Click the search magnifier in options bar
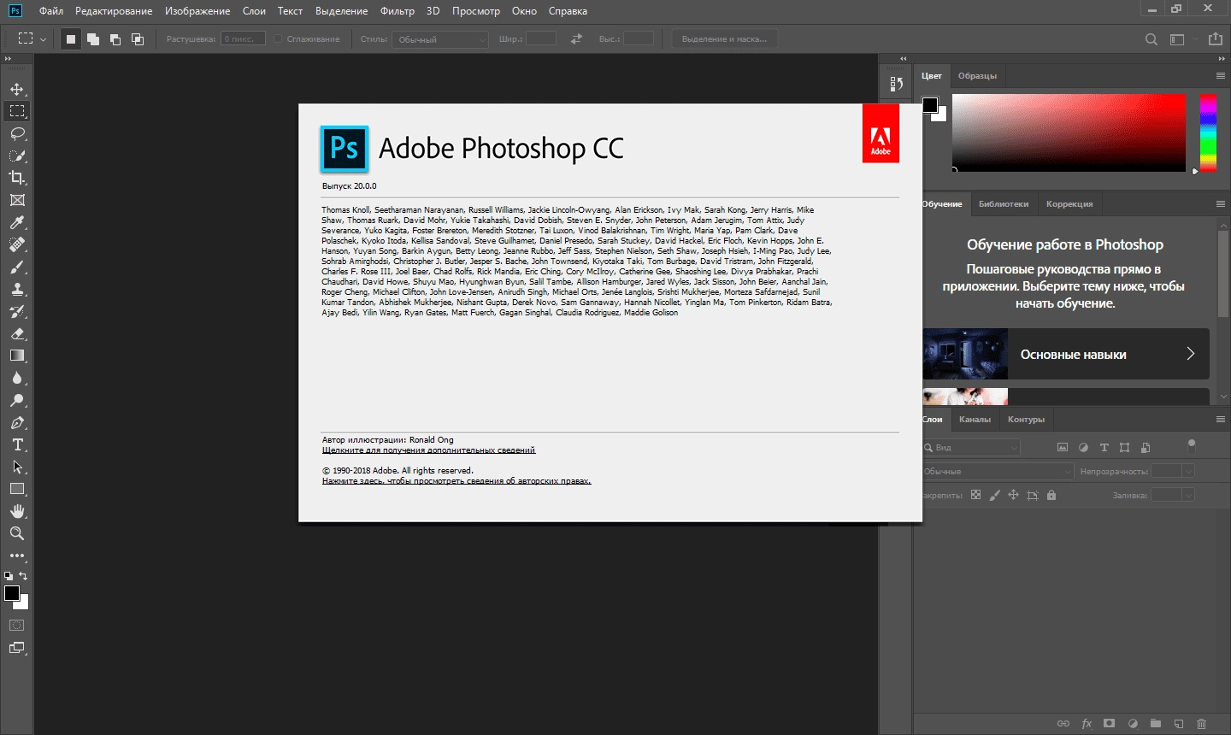1231x735 pixels. (x=1151, y=39)
